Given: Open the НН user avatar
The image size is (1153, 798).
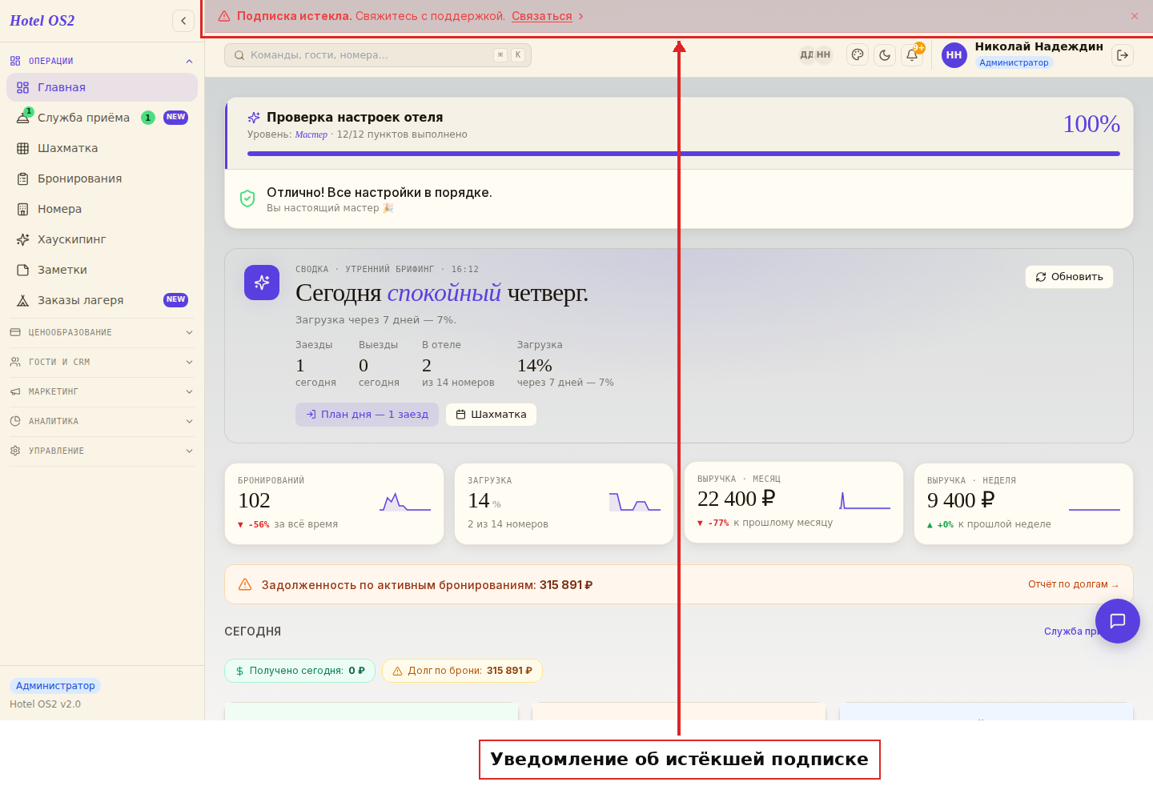Looking at the screenshot, I should point(954,55).
